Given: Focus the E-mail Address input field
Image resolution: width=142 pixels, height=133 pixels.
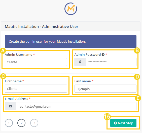Looking at the screenshot, I should point(76,106).
